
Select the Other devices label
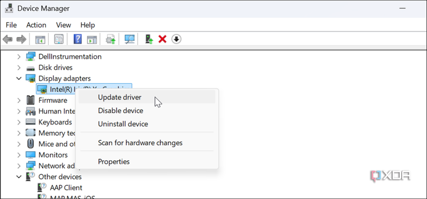click(60, 177)
